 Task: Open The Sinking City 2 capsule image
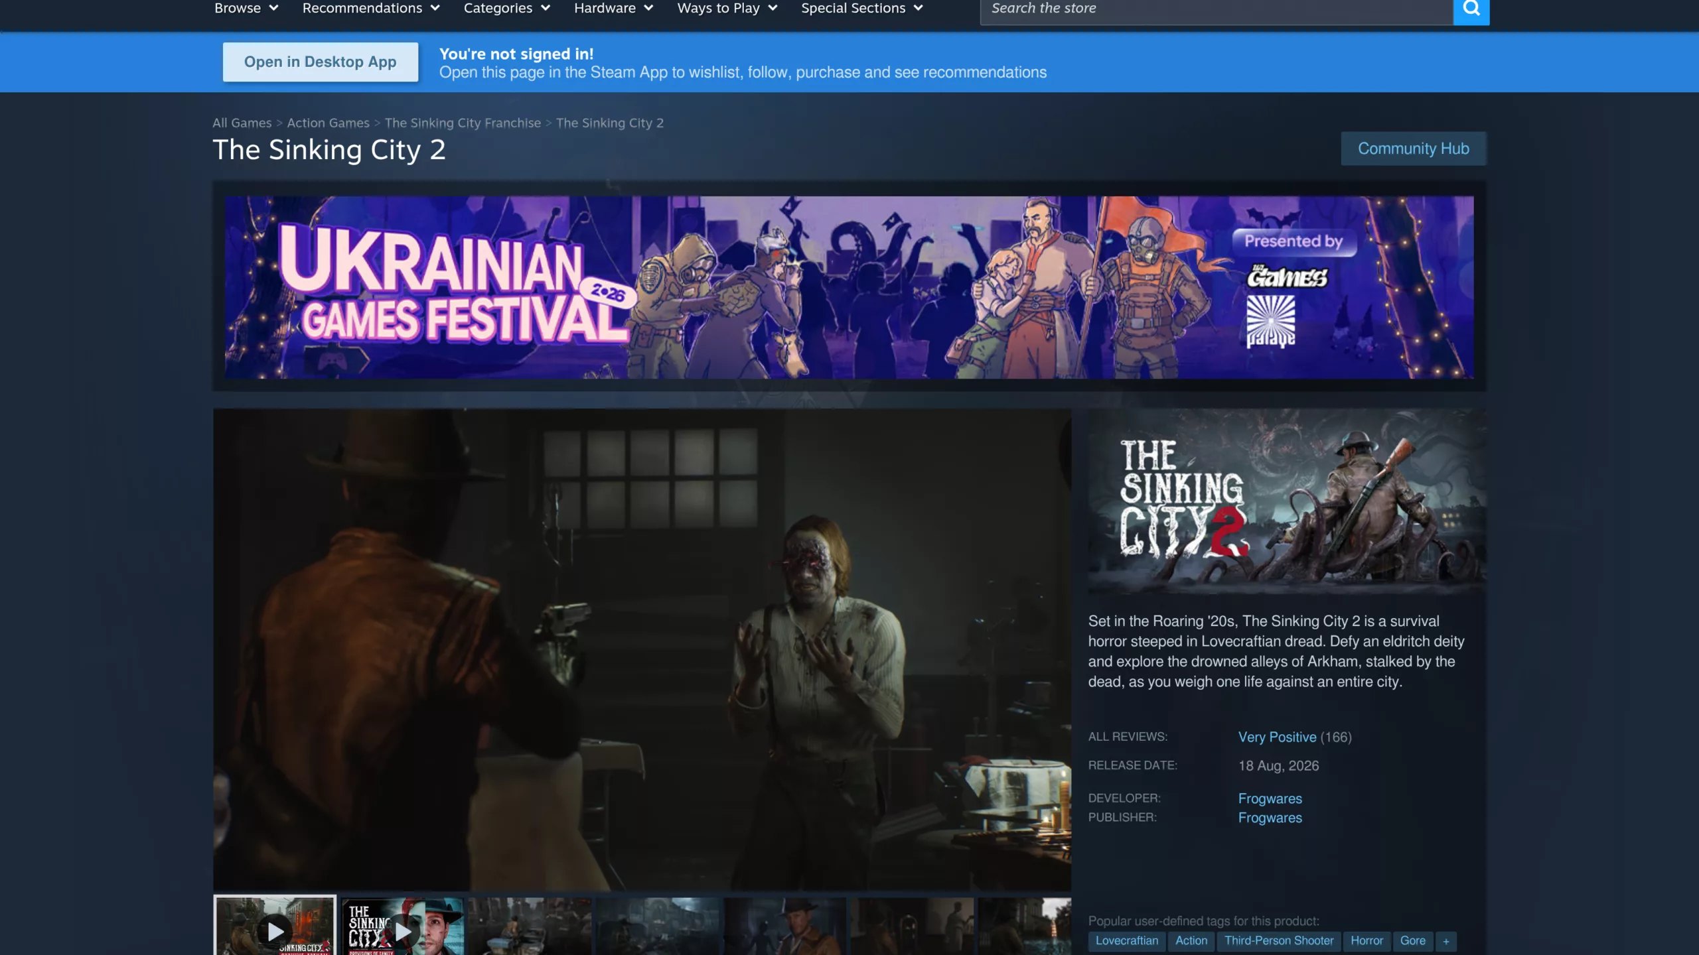[1286, 501]
